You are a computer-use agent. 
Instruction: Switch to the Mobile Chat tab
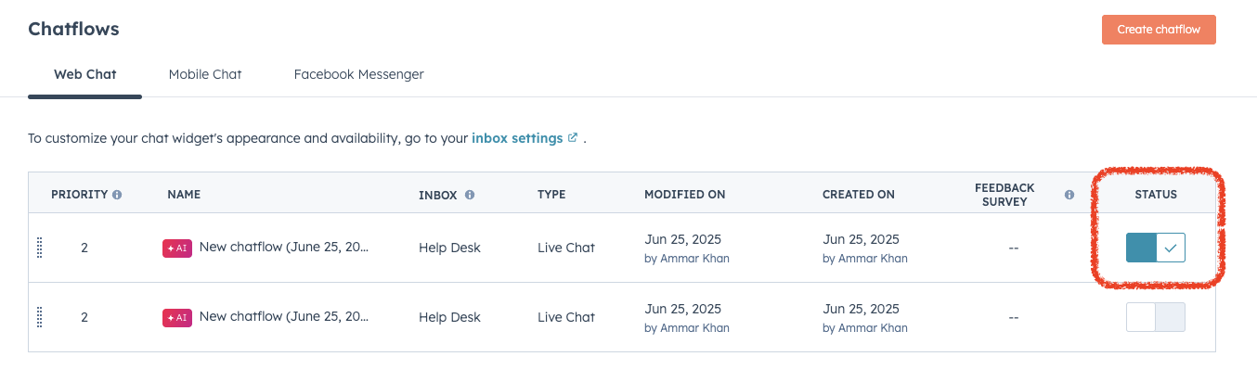(205, 74)
